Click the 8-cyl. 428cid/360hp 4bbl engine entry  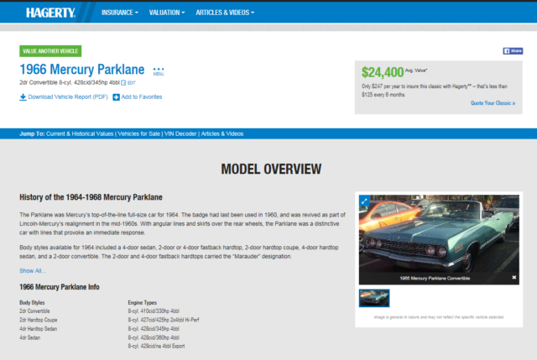pos(154,337)
